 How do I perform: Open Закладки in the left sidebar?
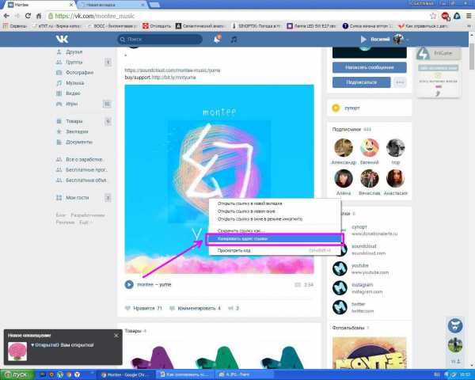pyautogui.click(x=77, y=131)
